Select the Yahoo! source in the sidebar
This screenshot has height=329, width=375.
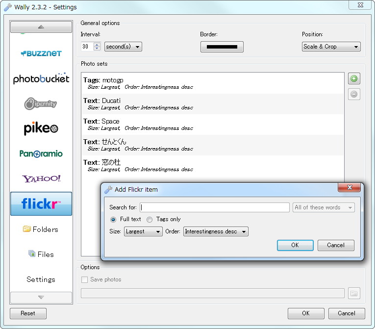click(x=41, y=178)
